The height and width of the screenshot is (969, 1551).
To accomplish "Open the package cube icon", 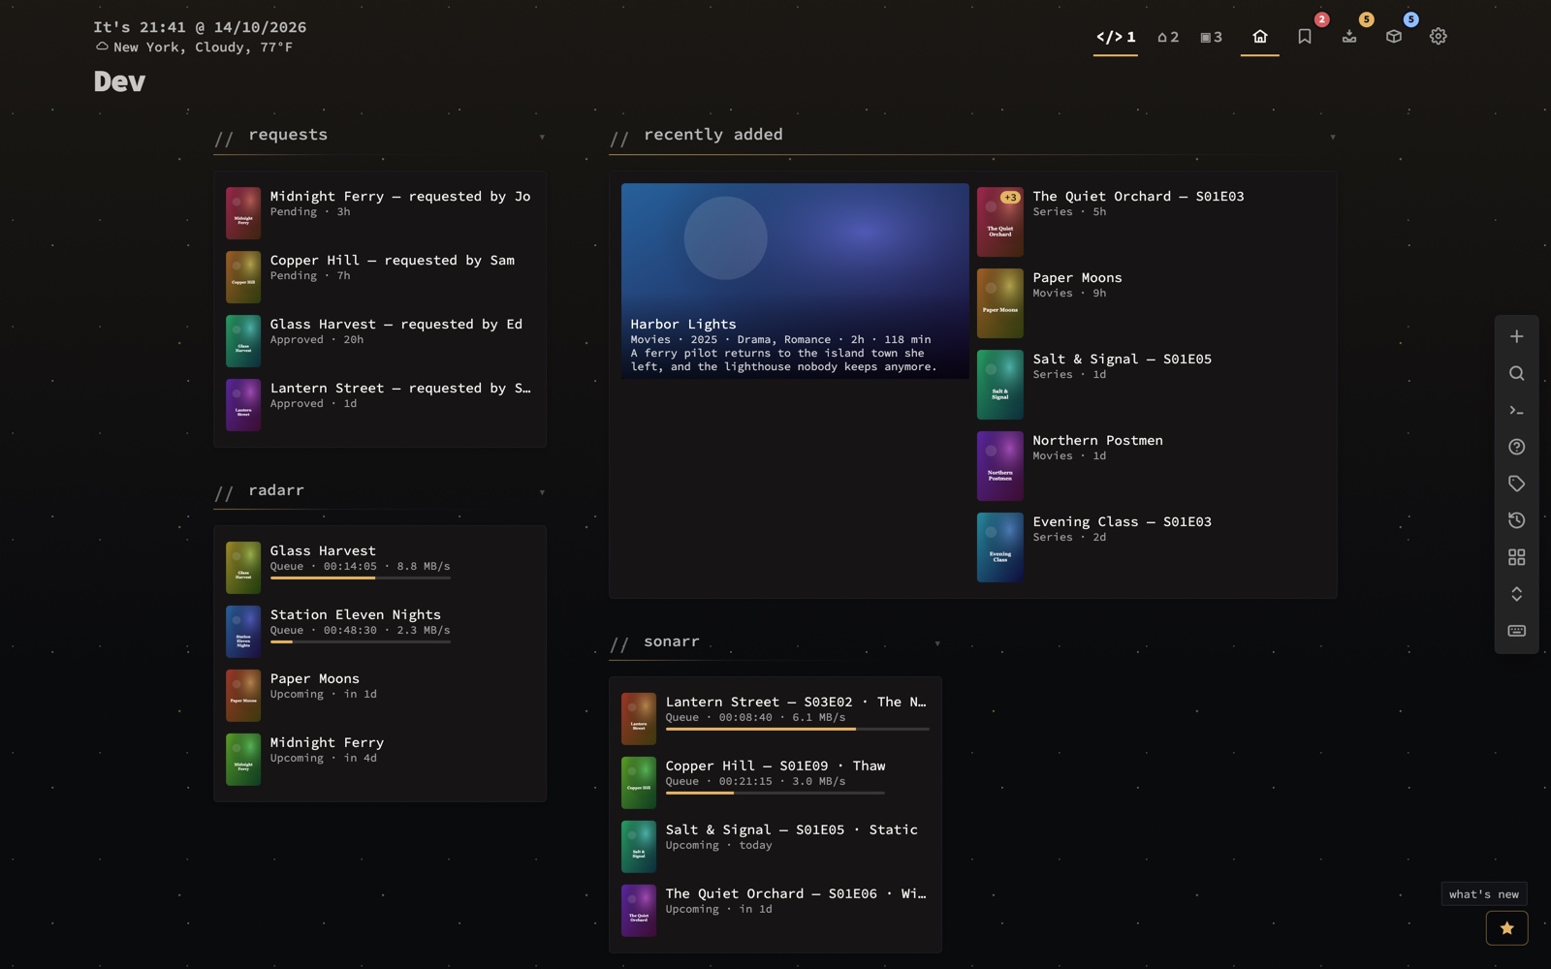I will tap(1393, 36).
